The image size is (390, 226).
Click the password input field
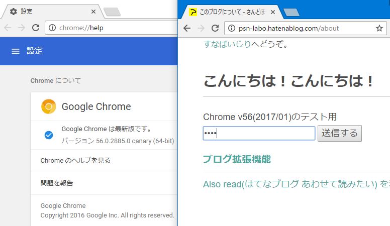pyautogui.click(x=259, y=133)
